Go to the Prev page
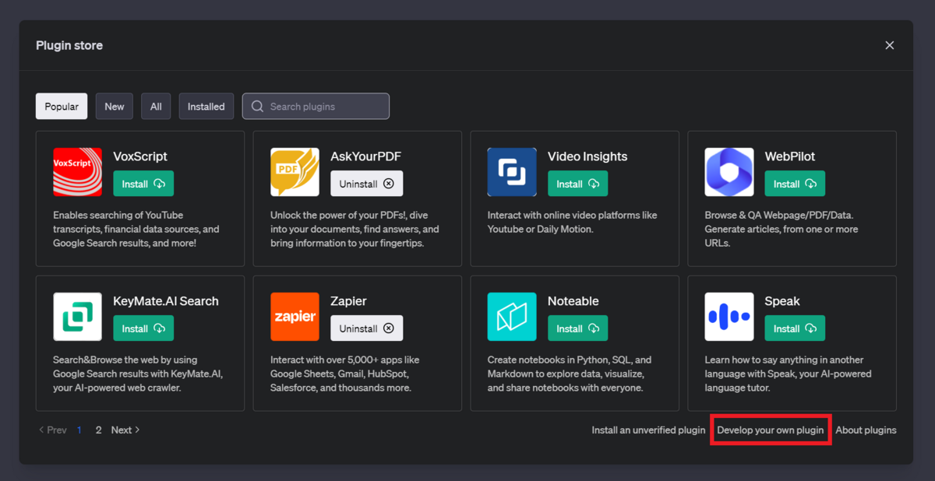 click(x=52, y=430)
